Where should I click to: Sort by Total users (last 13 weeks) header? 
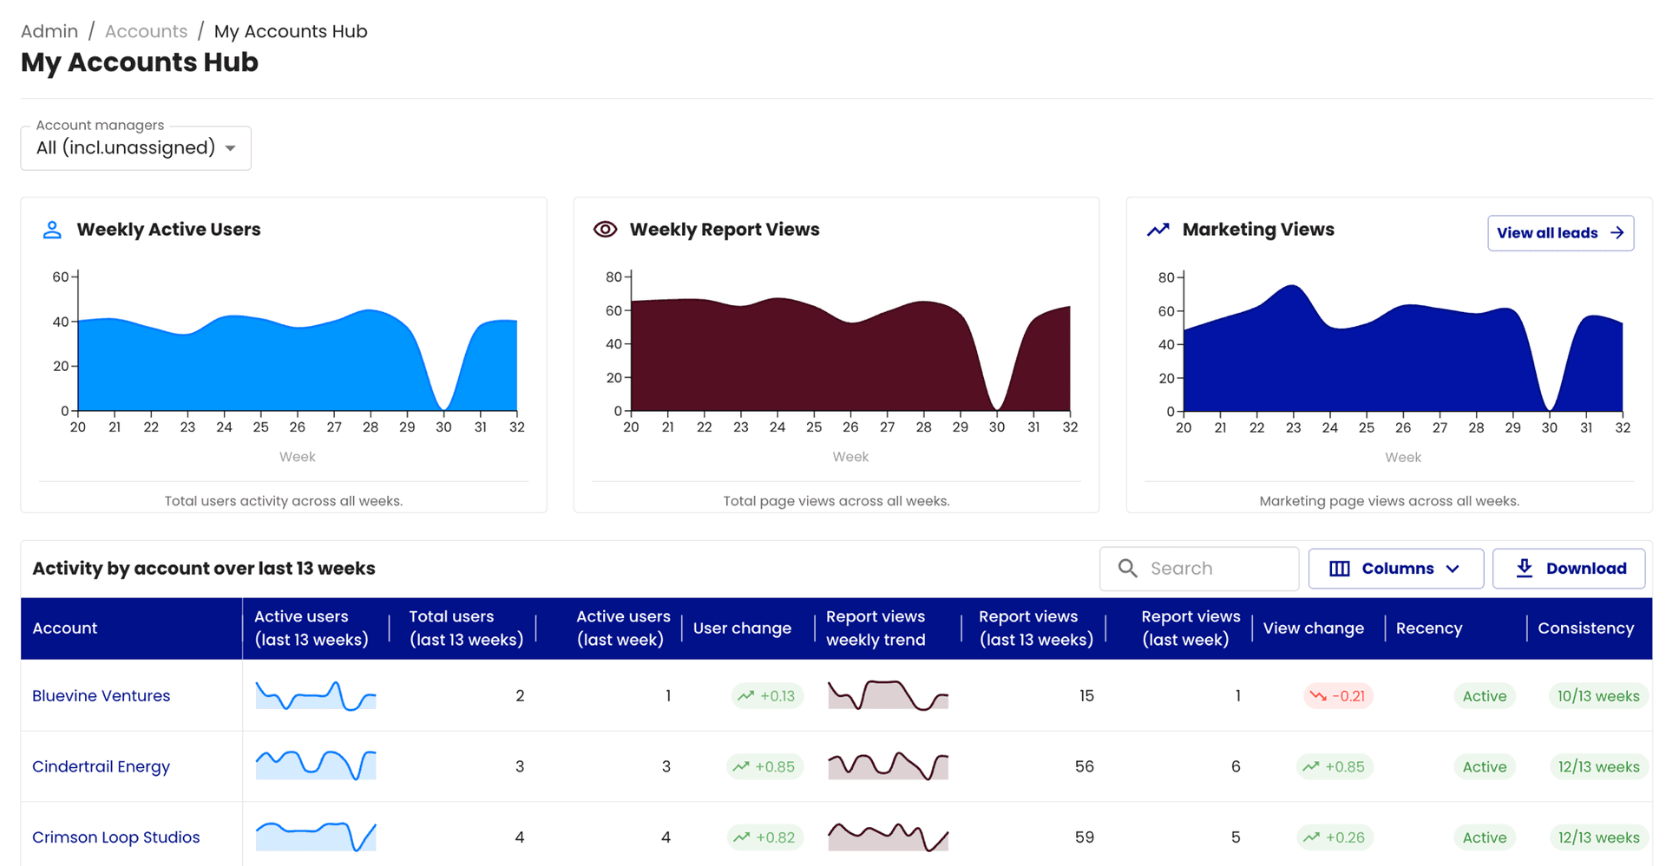click(x=466, y=628)
